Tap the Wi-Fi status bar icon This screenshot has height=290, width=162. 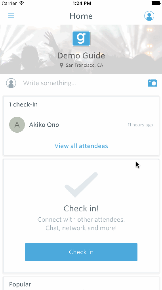pos(21,3)
